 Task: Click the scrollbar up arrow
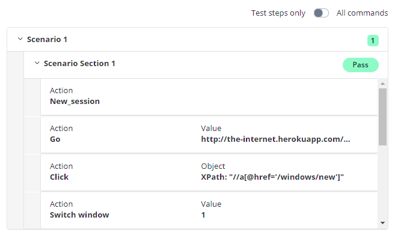tap(383, 84)
